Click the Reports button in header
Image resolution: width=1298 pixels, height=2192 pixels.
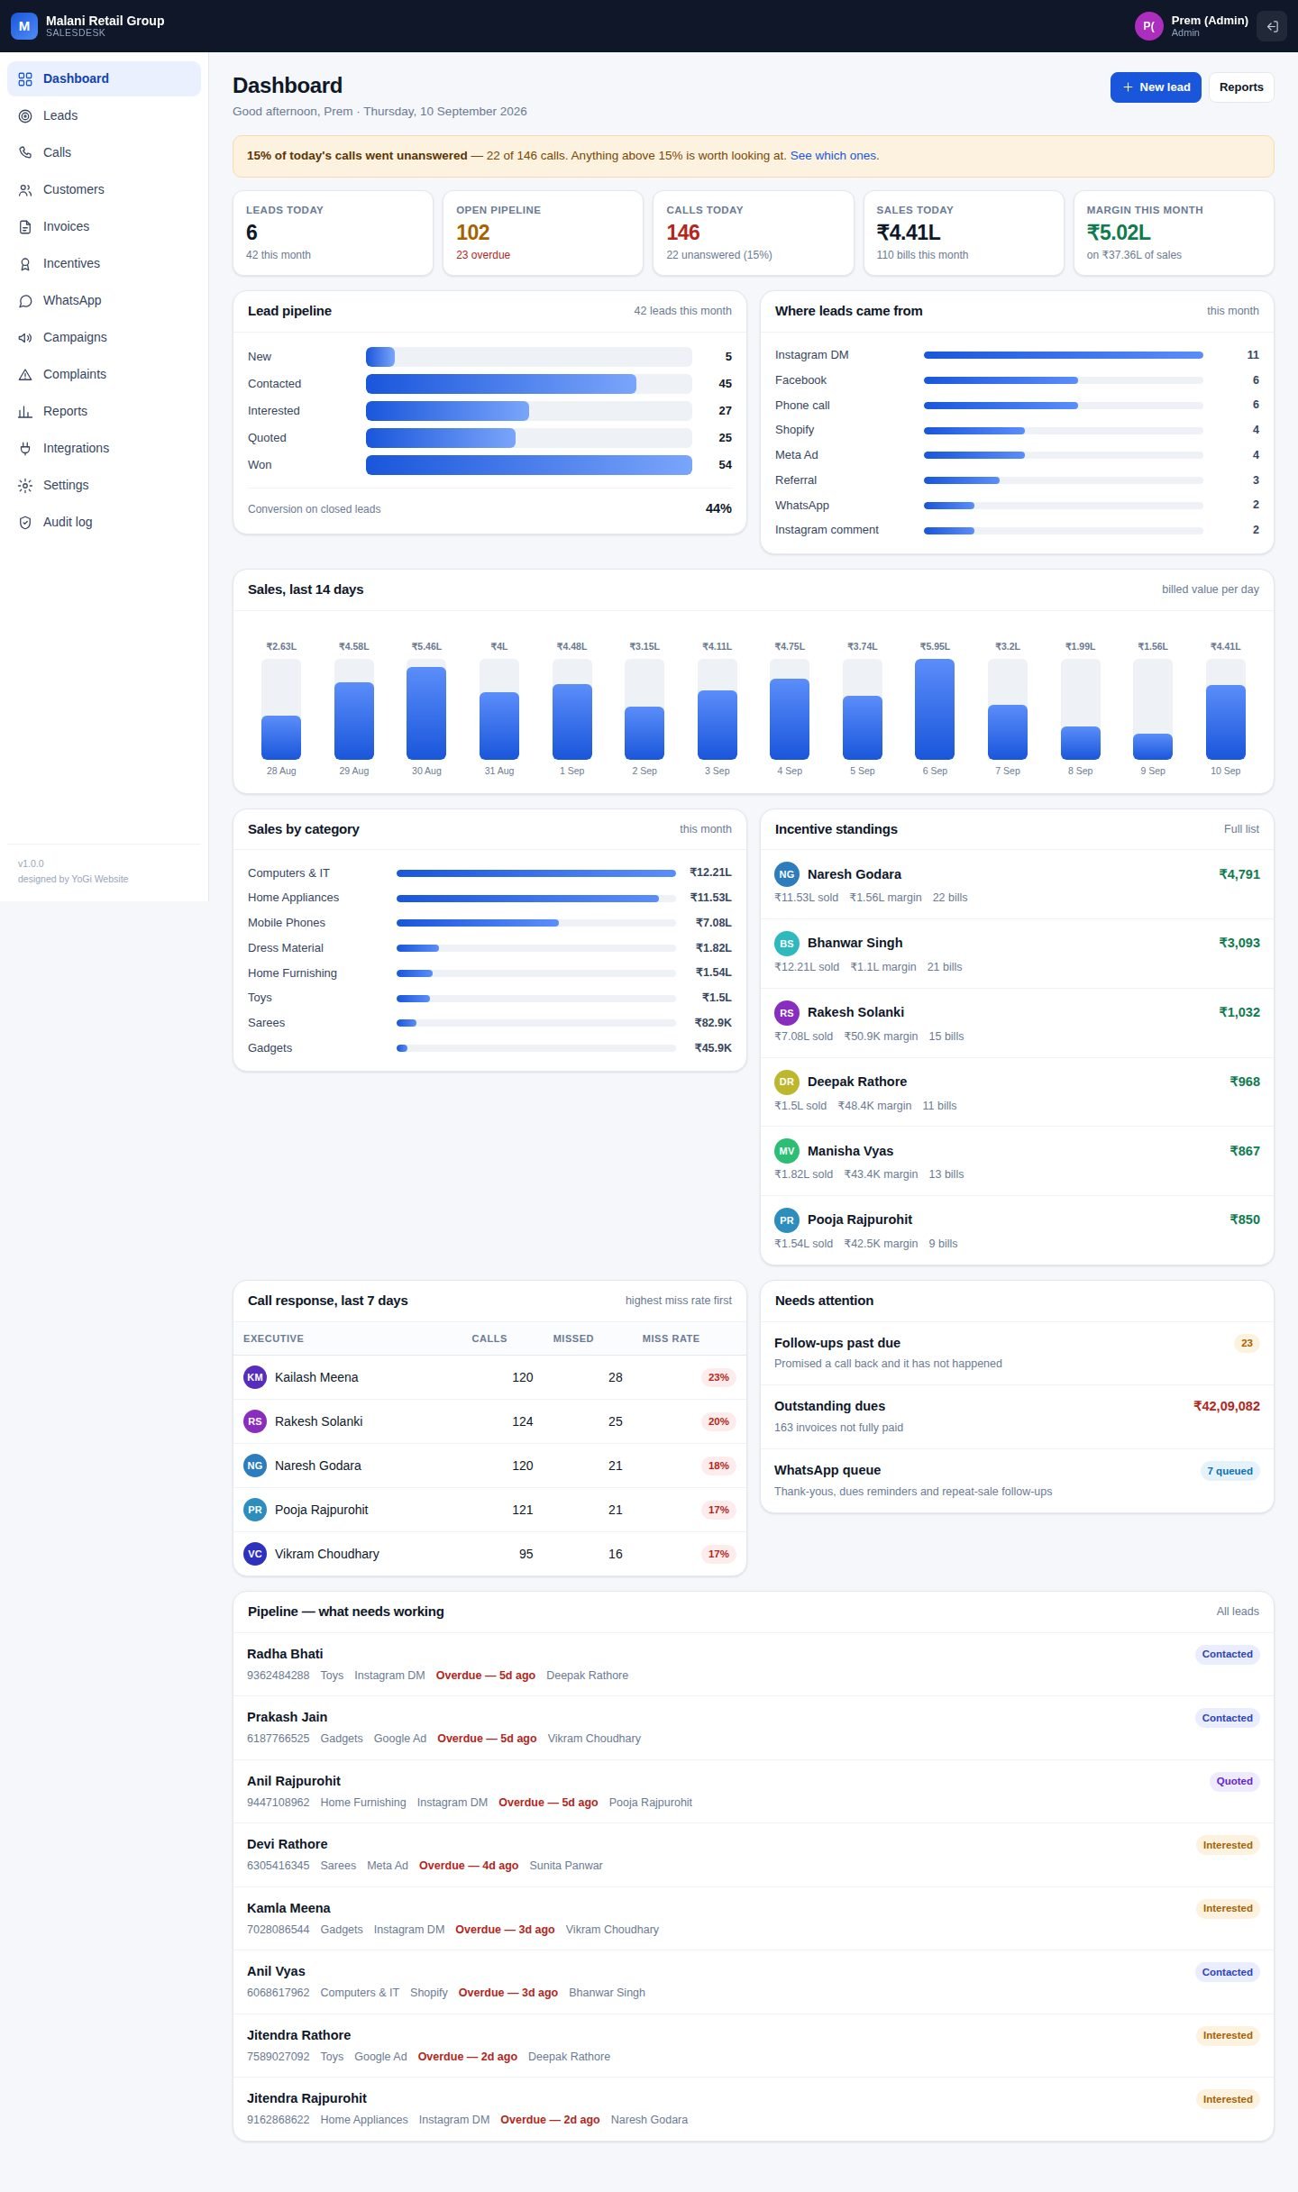[1241, 87]
